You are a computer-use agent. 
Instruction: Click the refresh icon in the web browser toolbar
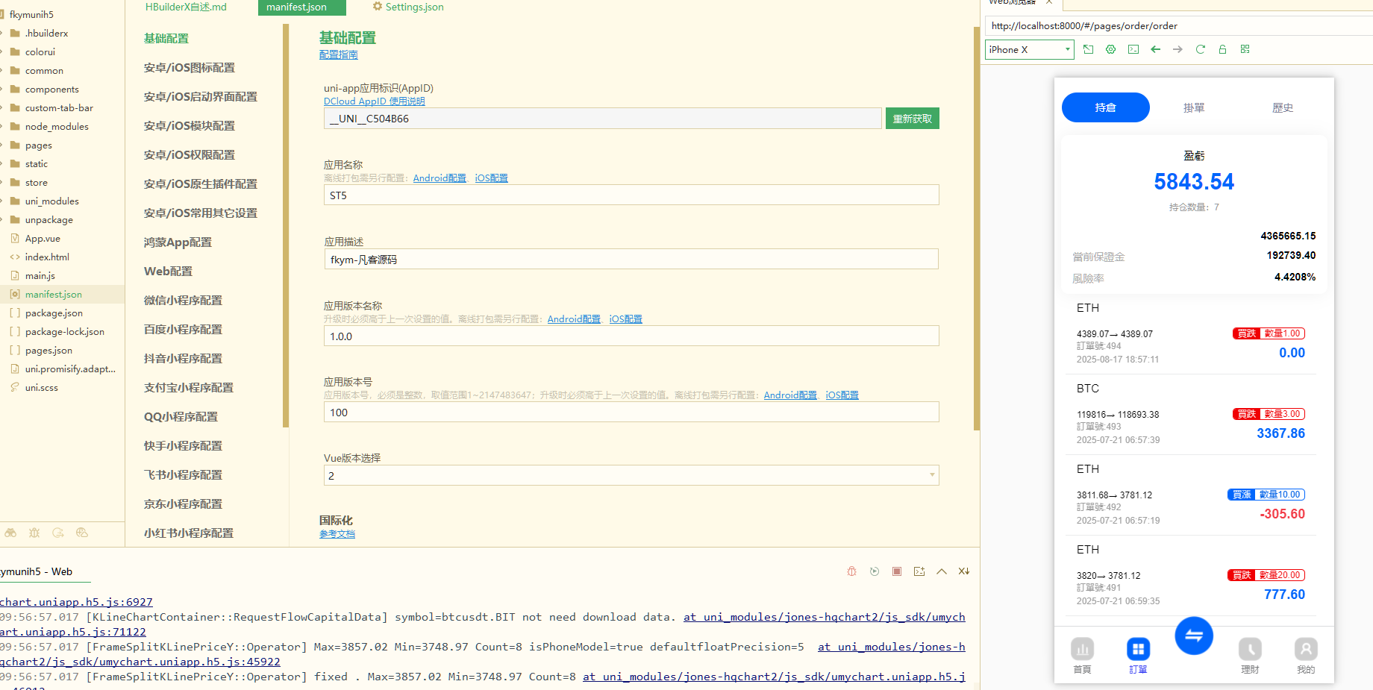1200,49
